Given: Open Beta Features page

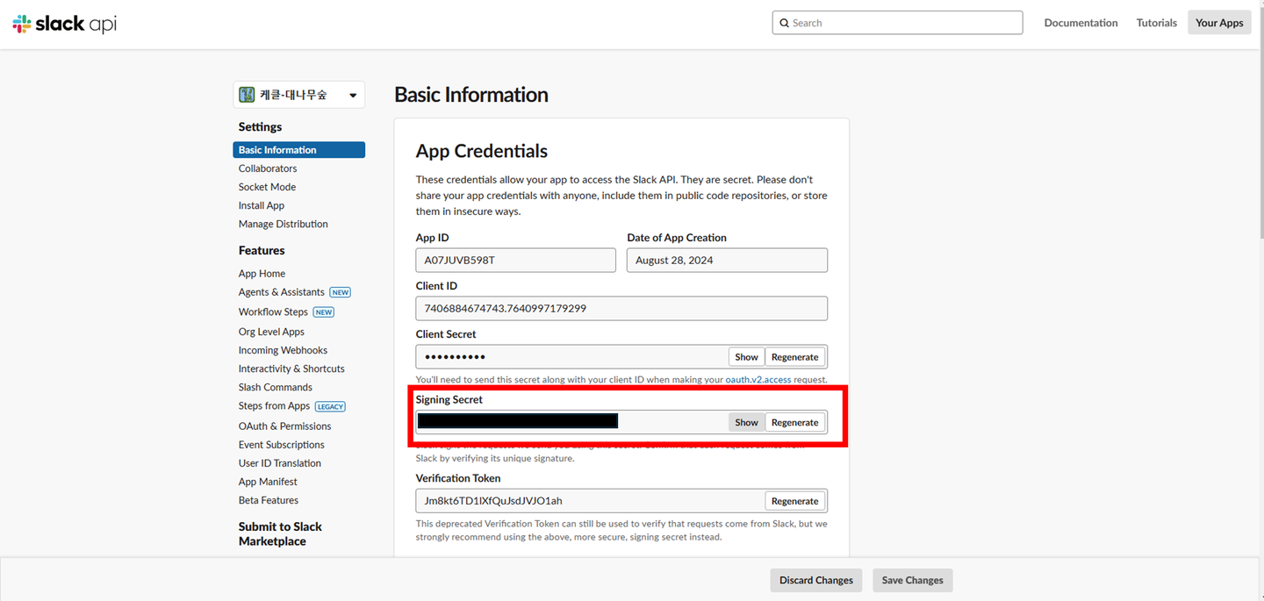Looking at the screenshot, I should (x=269, y=500).
